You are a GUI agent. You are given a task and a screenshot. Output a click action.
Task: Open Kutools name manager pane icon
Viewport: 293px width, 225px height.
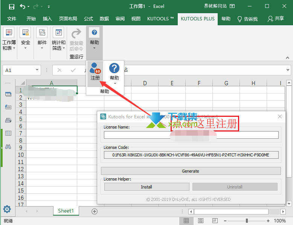coord(8,120)
